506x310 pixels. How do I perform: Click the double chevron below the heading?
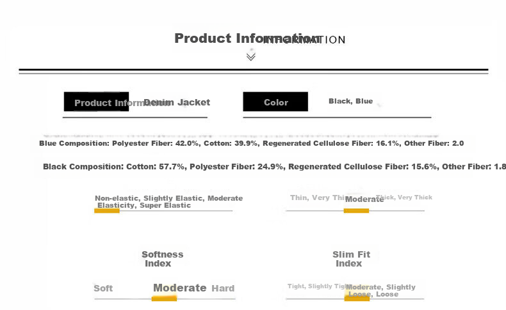251,56
